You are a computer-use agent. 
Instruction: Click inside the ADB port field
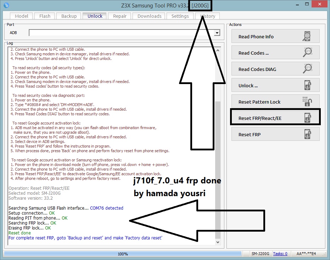coord(122,33)
